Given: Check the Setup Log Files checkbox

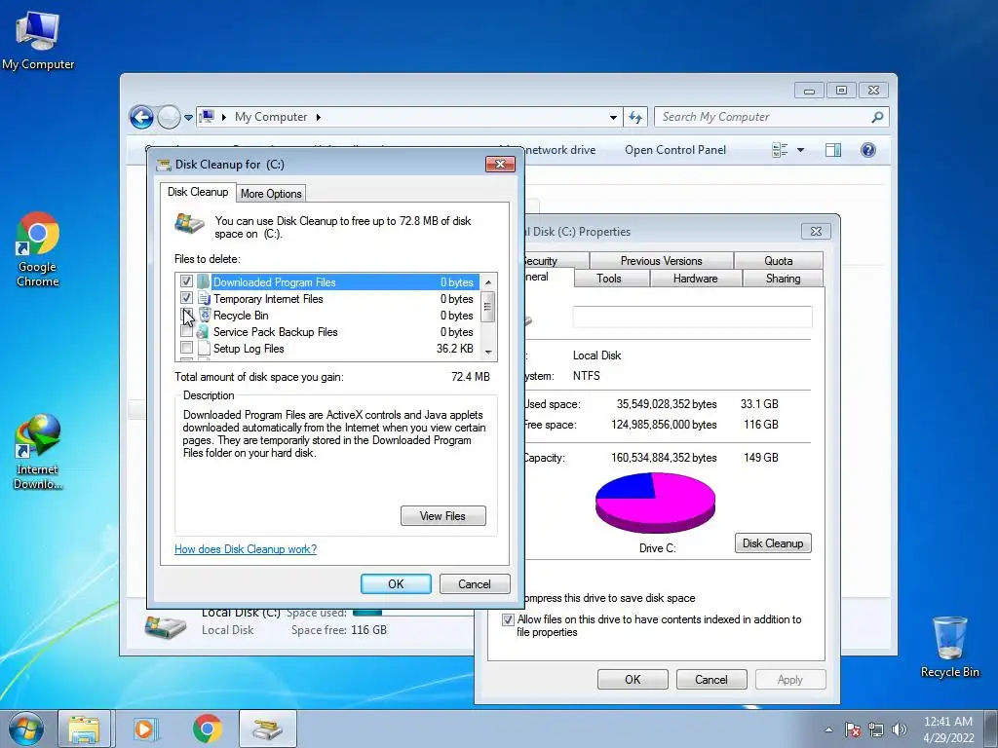Looking at the screenshot, I should tap(186, 348).
